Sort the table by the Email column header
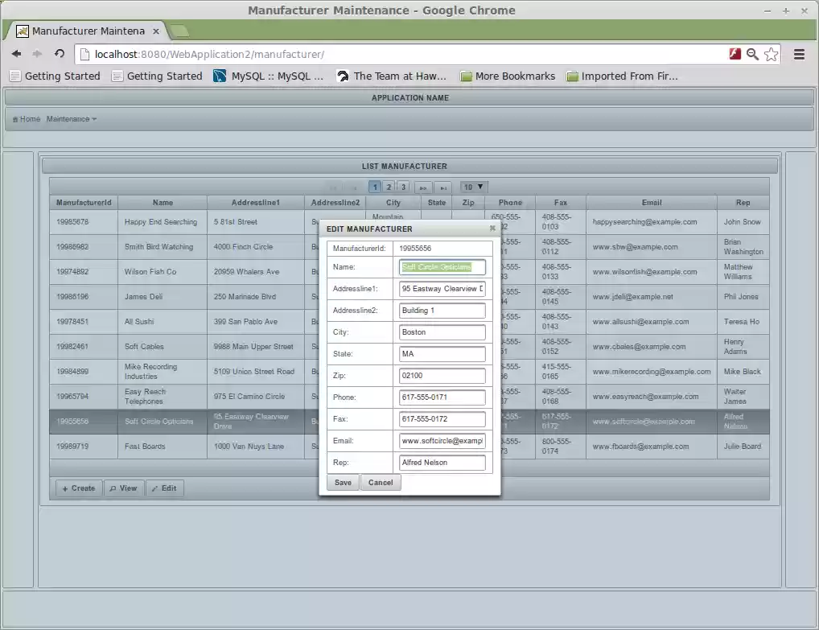 coord(651,203)
